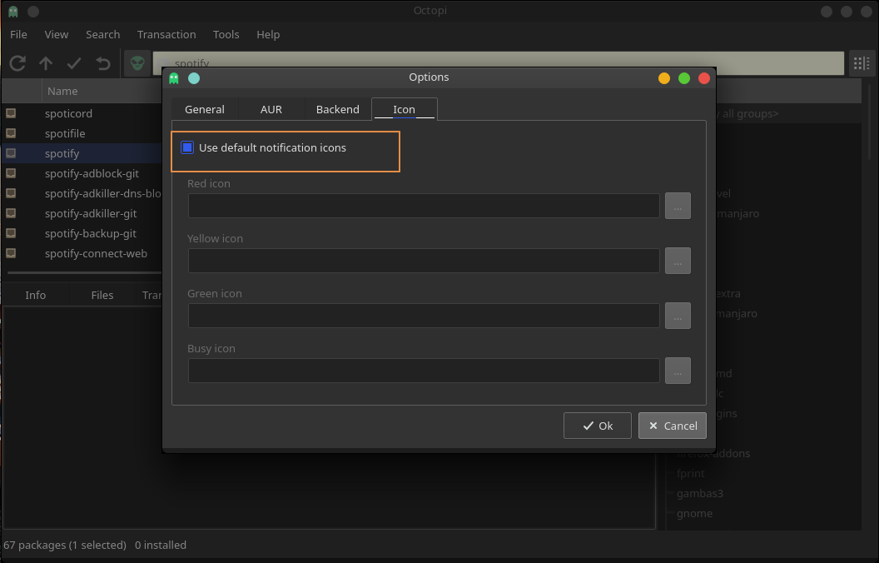Switch to the General tab
Viewport: 879px width, 563px height.
(x=205, y=109)
